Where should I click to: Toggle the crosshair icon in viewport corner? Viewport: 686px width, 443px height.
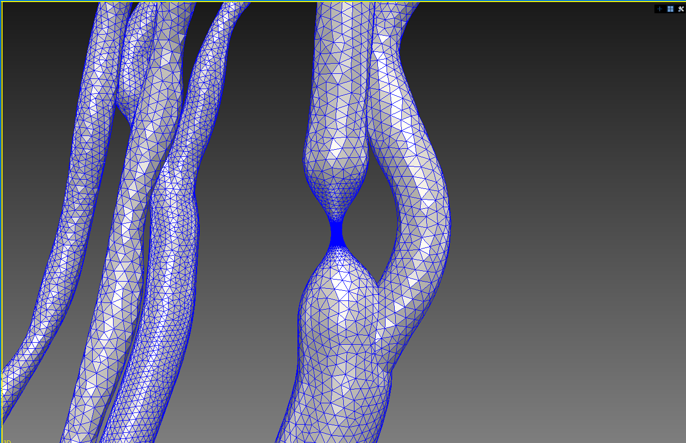click(660, 9)
